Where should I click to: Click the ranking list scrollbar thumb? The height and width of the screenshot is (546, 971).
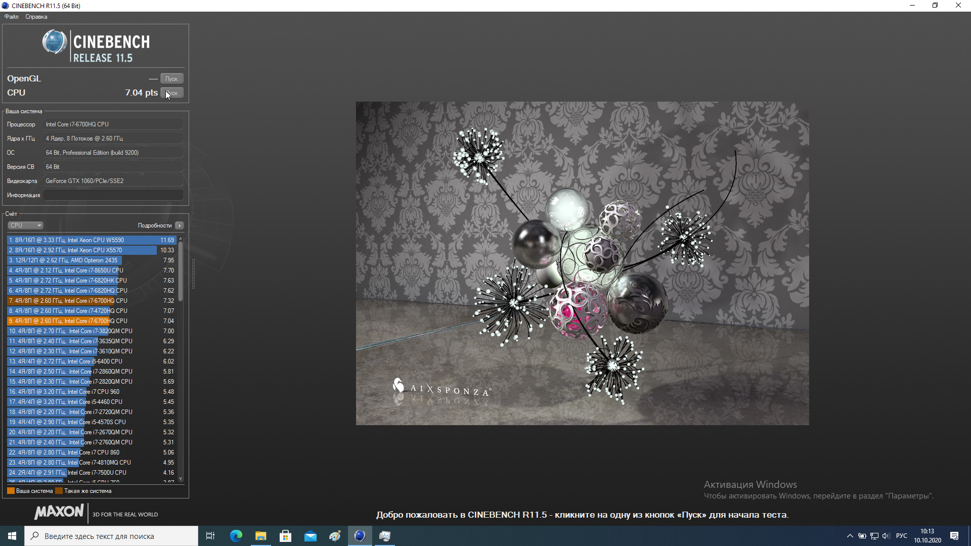pos(181,271)
